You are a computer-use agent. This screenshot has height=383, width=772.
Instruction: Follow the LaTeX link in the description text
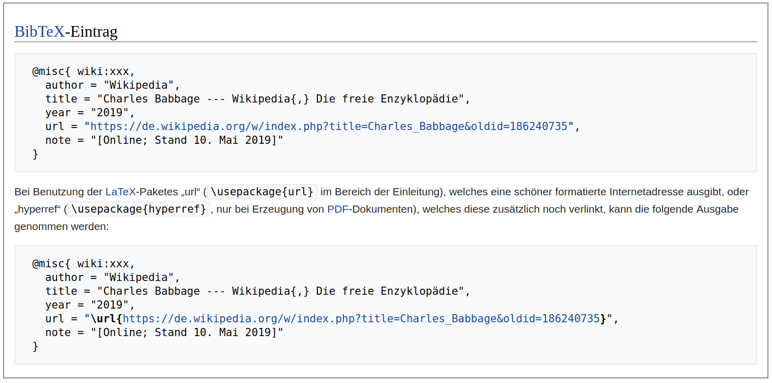120,192
